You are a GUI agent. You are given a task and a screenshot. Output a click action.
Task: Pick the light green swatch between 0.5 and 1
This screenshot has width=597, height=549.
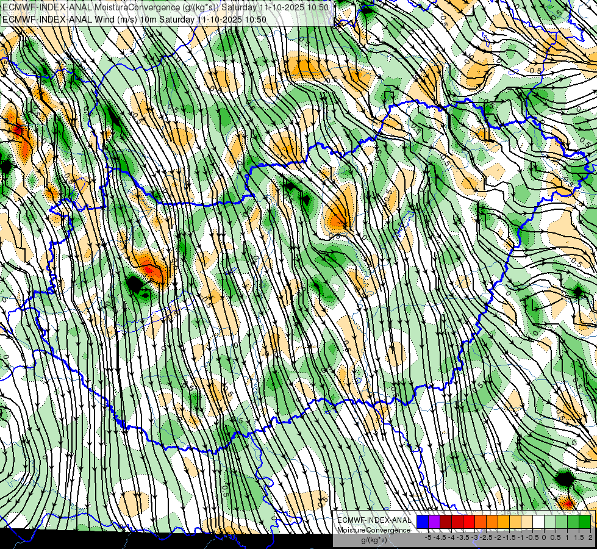[x=562, y=522]
